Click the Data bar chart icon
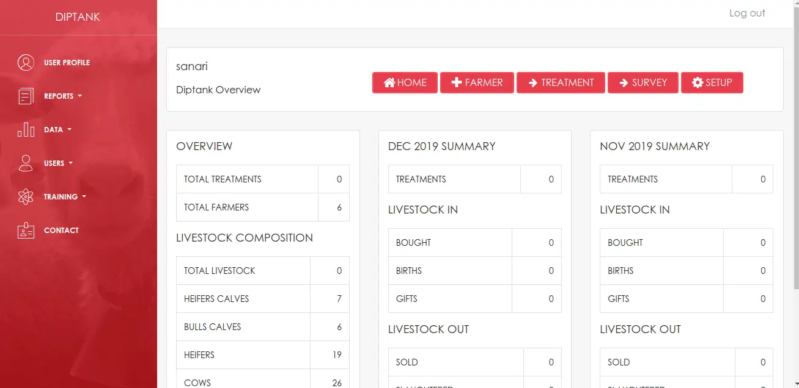This screenshot has width=799, height=388. [26, 129]
